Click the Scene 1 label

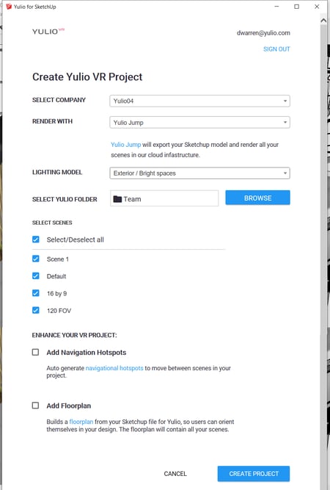pos(58,259)
